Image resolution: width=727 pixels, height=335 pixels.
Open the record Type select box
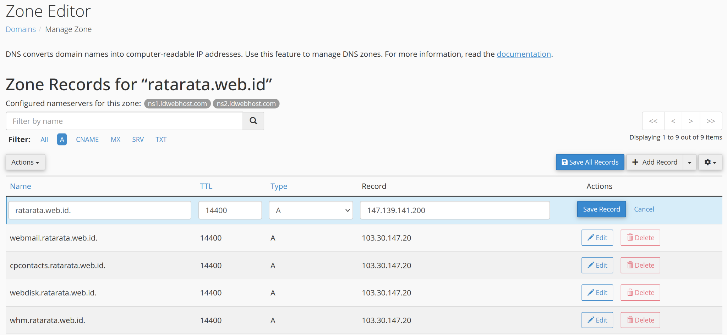point(311,210)
